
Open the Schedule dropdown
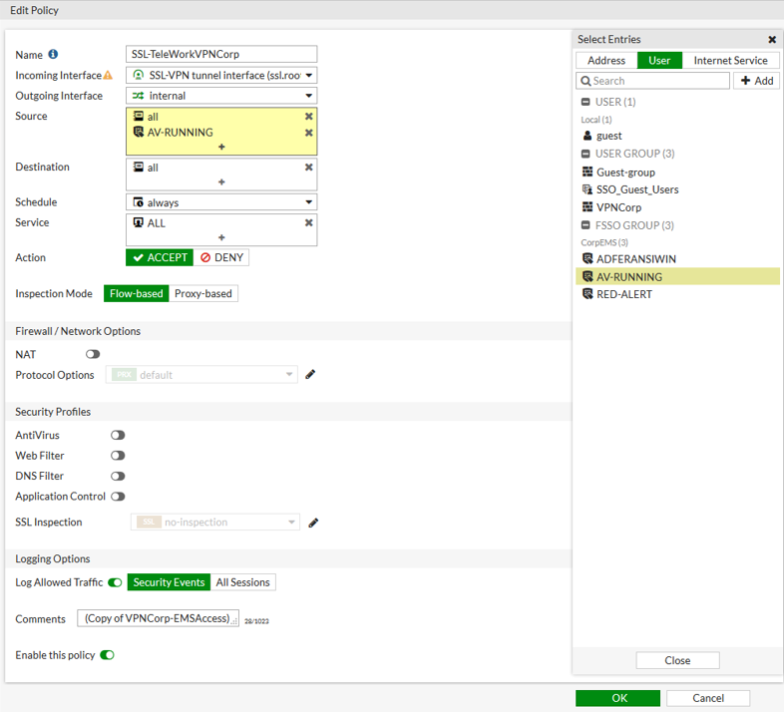(x=221, y=202)
